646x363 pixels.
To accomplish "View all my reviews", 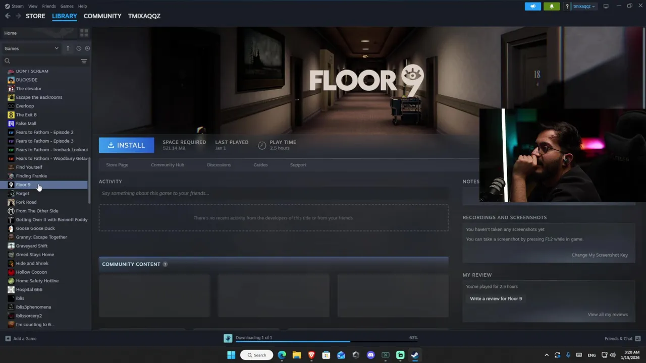I will pyautogui.click(x=608, y=315).
